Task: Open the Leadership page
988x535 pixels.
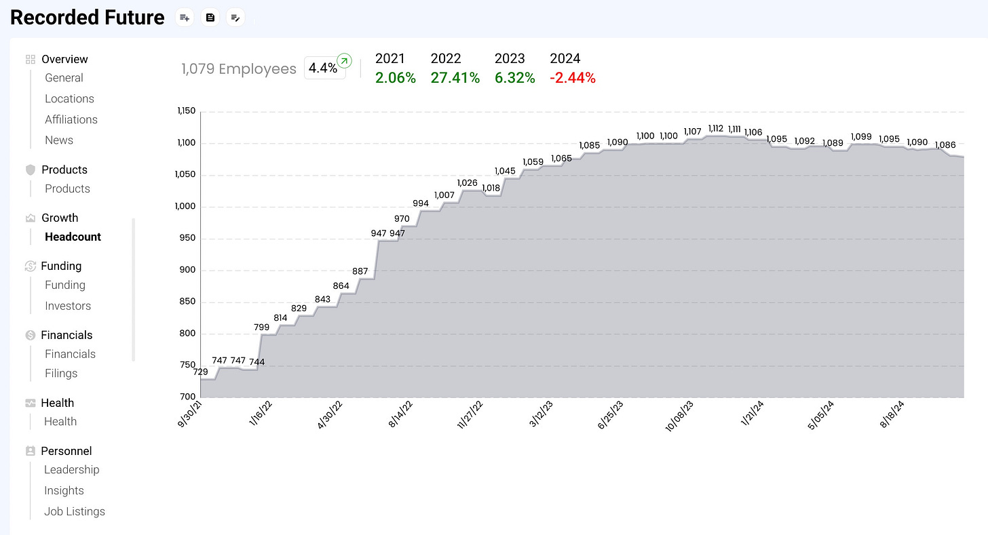Action: [x=71, y=469]
